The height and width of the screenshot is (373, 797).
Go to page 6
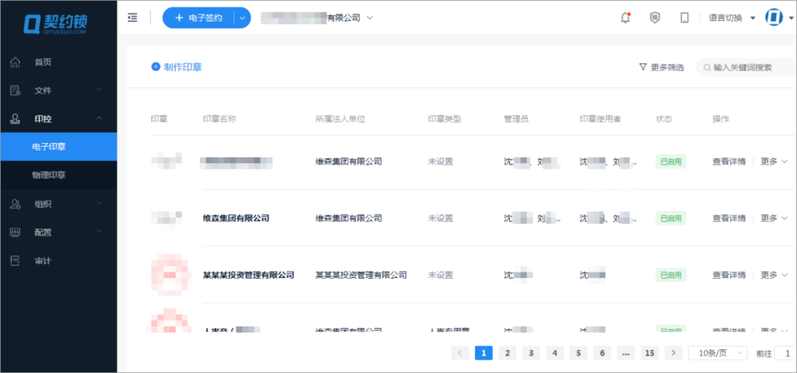602,352
